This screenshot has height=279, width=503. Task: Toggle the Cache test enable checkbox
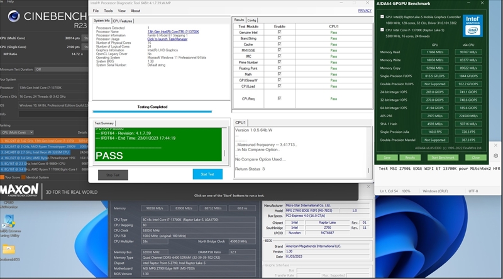point(279,44)
